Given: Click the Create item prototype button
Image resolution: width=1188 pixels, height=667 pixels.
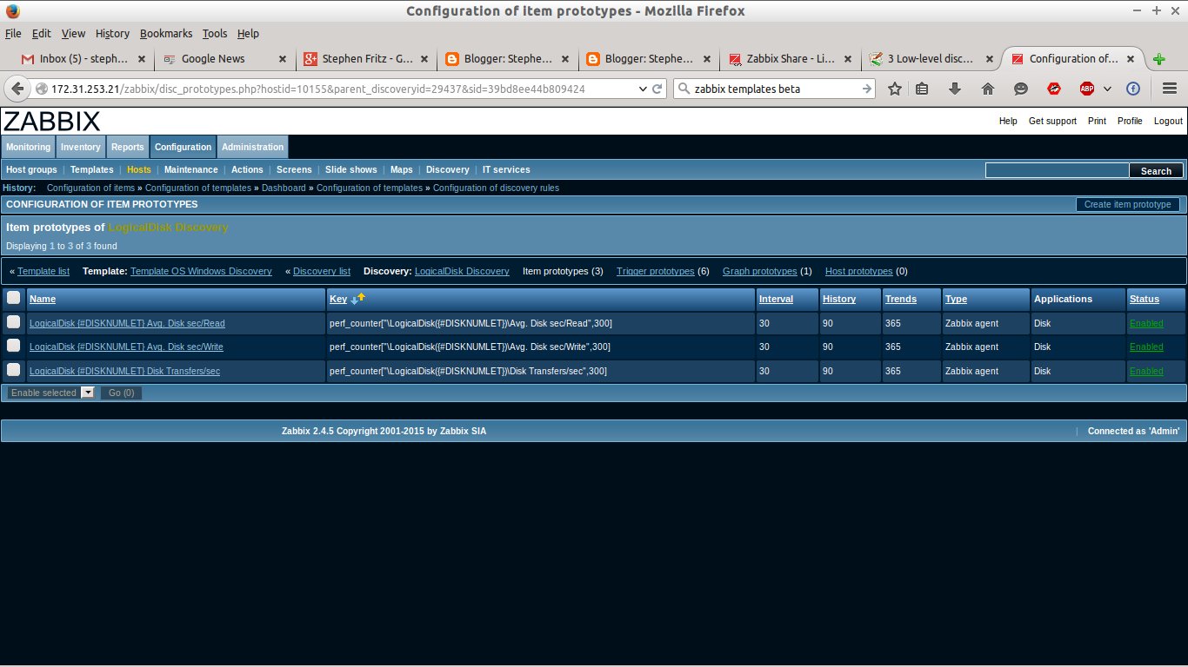Looking at the screenshot, I should pos(1127,204).
